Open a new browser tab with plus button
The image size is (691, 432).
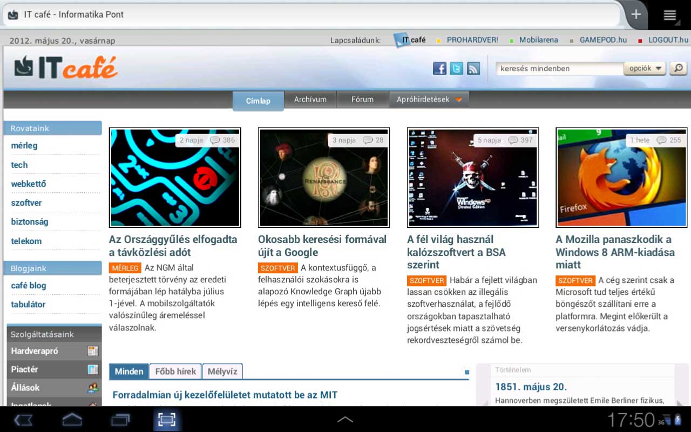click(x=636, y=15)
